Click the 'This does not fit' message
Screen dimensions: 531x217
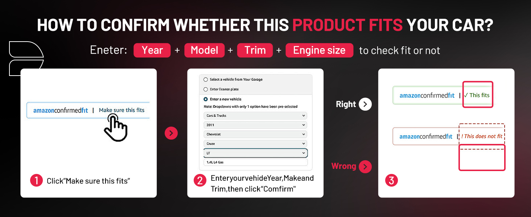point(482,136)
